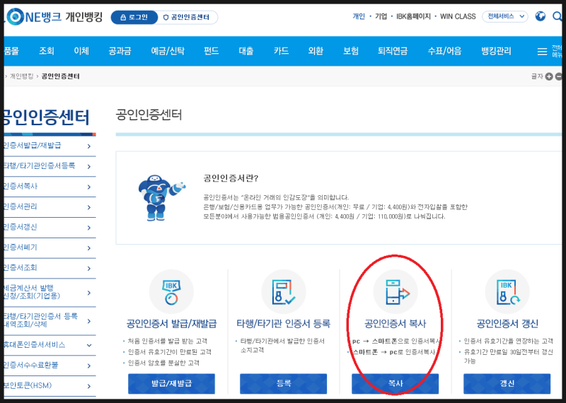Click the 발급/재발급 IBK medal icon
This screenshot has width=566, height=403.
tap(171, 292)
